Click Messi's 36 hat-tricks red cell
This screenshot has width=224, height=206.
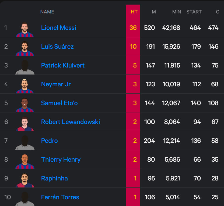point(133,28)
